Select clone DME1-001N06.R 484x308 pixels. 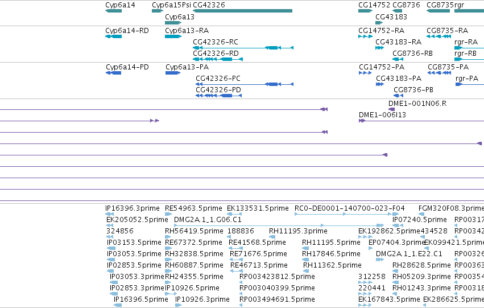417,104
